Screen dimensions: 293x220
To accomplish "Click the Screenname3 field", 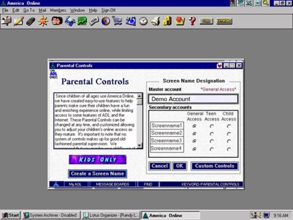I will click(167, 141).
